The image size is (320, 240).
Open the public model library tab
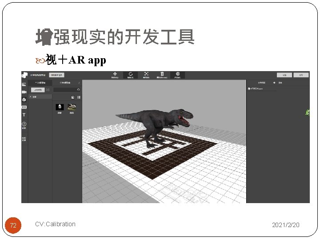coord(65,83)
